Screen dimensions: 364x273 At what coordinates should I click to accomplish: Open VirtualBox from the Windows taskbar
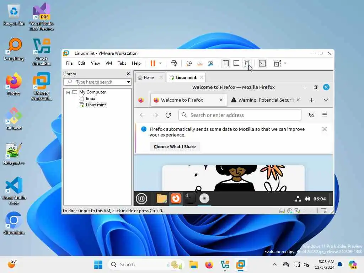pyautogui.click(x=225, y=264)
